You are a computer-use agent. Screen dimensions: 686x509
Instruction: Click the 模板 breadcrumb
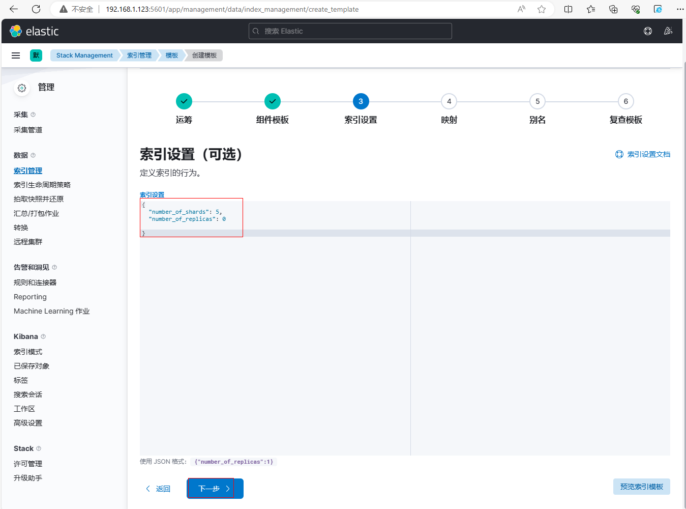172,55
